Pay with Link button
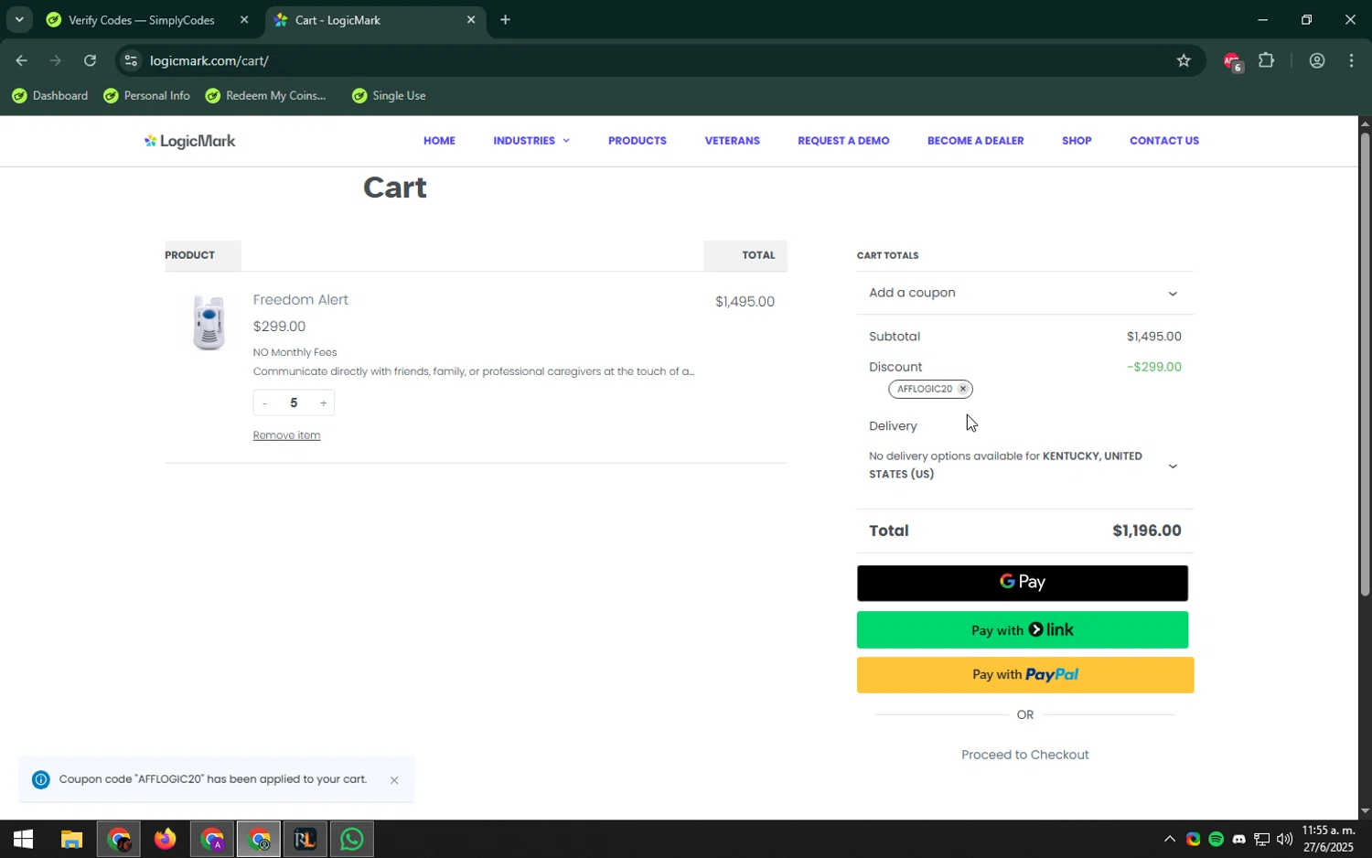The width and height of the screenshot is (1372, 858). pyautogui.click(x=1023, y=630)
